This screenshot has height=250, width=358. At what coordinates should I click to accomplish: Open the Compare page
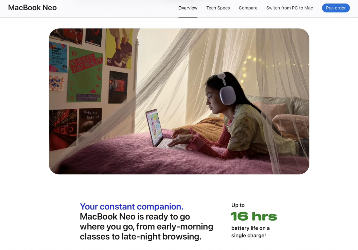[x=248, y=8]
